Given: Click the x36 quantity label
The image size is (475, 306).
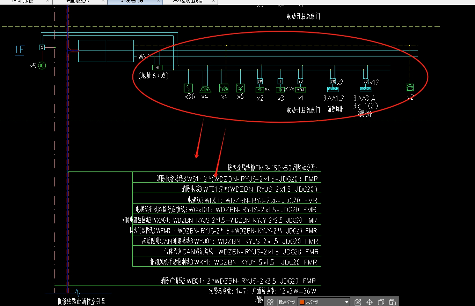Looking at the screenshot, I should coord(190,97).
